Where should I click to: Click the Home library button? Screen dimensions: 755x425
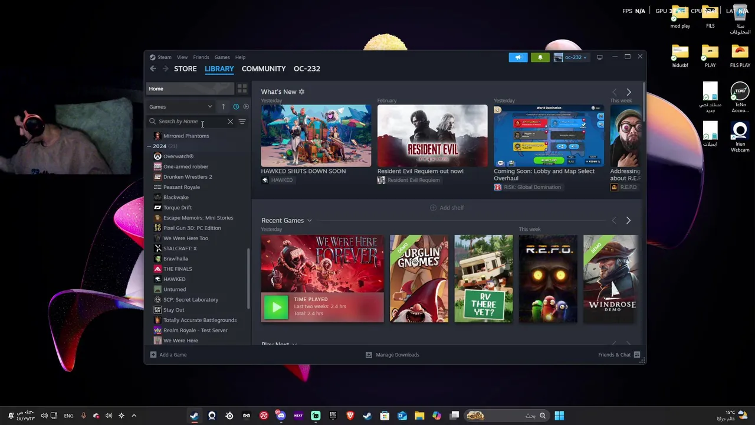click(x=190, y=89)
